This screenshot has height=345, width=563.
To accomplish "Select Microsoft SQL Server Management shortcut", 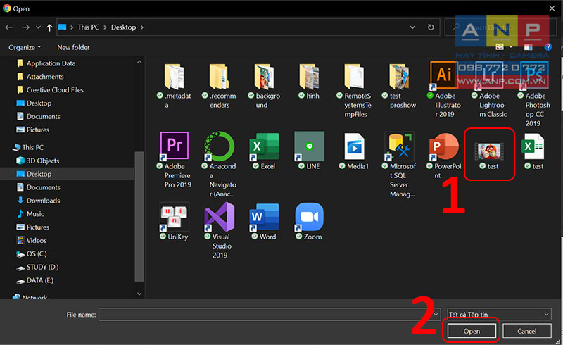I will click(399, 146).
